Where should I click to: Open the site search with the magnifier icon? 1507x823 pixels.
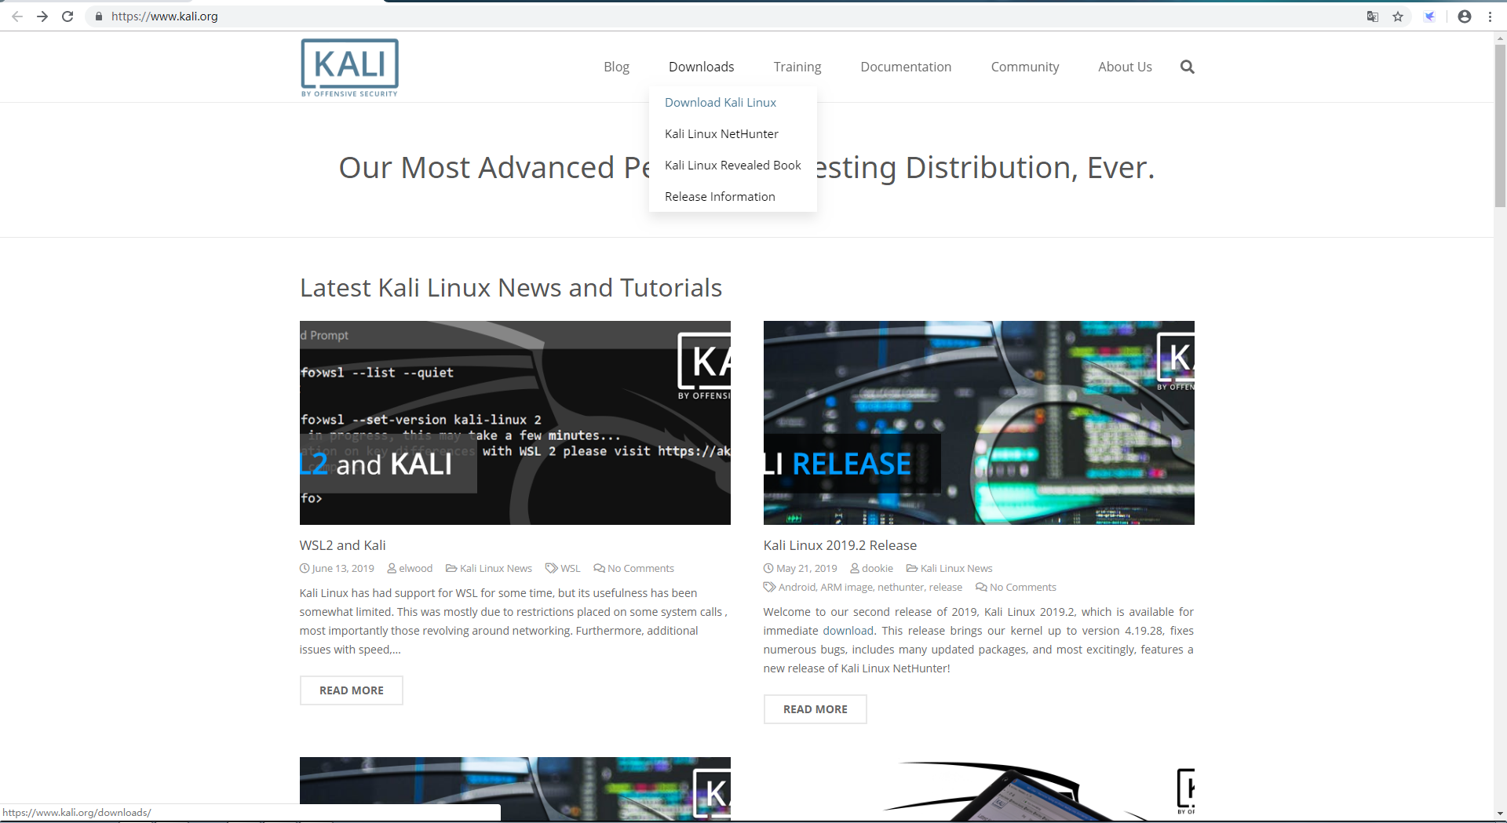[x=1187, y=67]
